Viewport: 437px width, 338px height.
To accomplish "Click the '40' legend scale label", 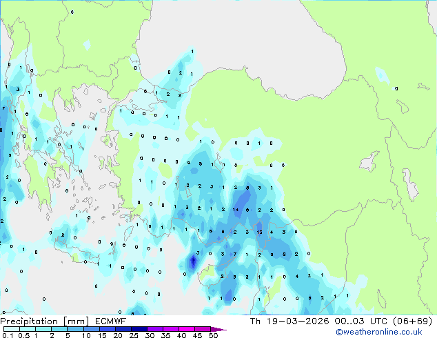I will (x=181, y=335).
